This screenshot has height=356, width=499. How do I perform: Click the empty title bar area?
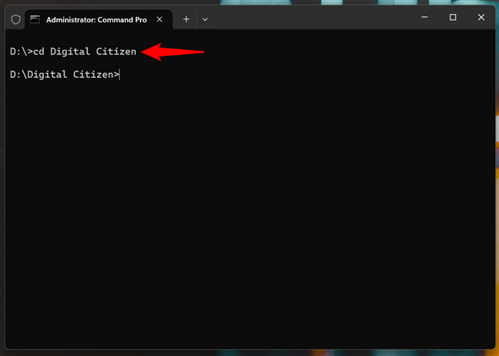point(308,17)
